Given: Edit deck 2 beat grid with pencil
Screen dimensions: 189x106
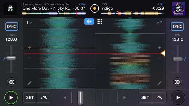Looking at the screenshot, I should pos(159,83).
